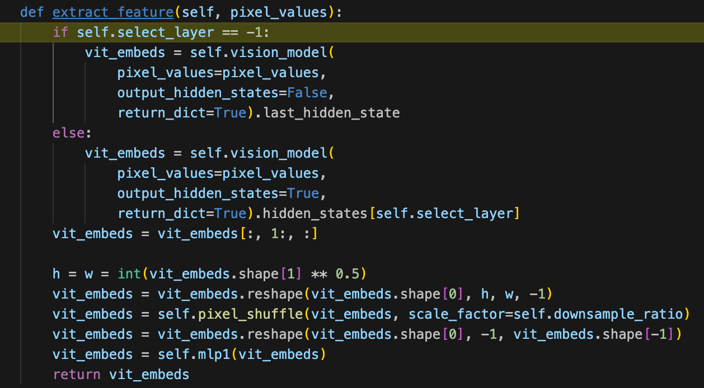Click the return vit_embeds statement
The image size is (704, 388).
click(x=121, y=375)
